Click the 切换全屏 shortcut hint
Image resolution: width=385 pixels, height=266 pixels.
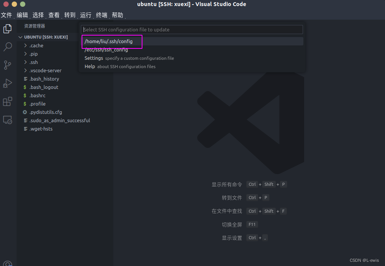pos(232,225)
